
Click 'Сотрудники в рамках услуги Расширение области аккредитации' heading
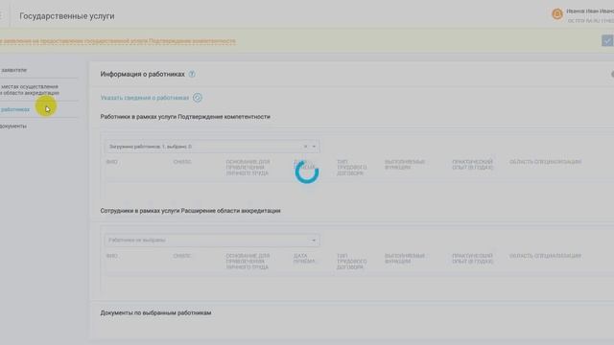[190, 211]
